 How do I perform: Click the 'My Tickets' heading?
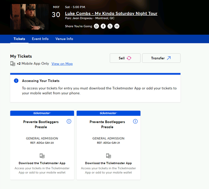(21, 56)
